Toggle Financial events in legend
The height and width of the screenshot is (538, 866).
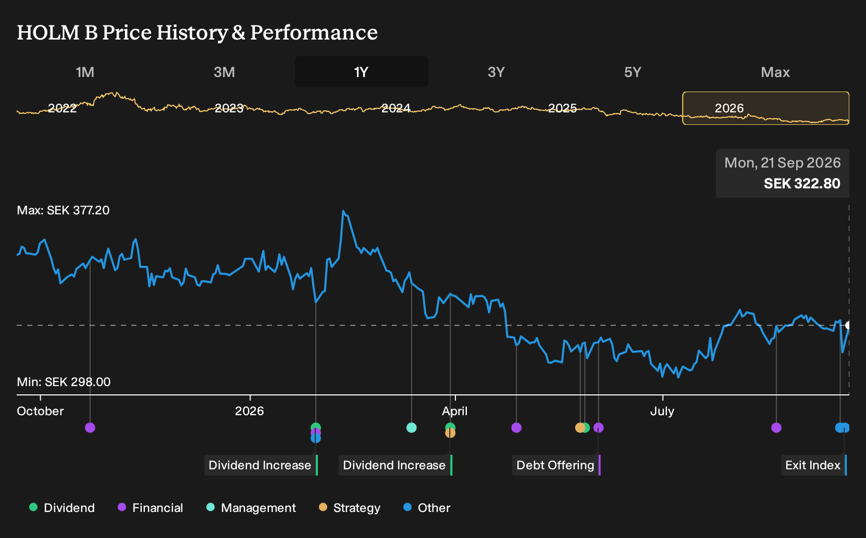151,508
